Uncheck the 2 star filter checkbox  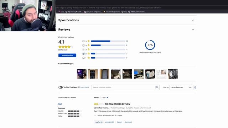point(83,54)
